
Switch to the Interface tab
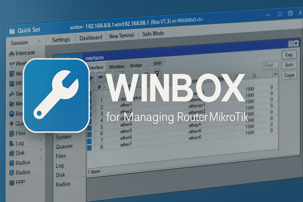(x=96, y=67)
